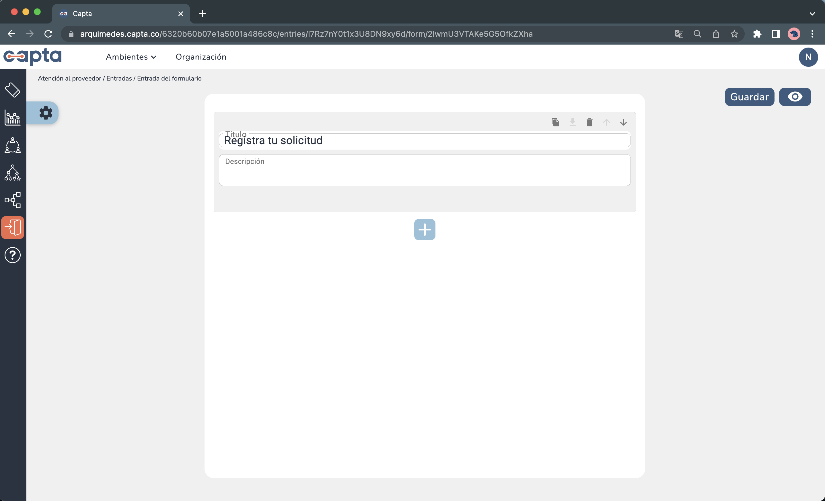
Task: Move section down with arrow icon
Action: pyautogui.click(x=623, y=122)
